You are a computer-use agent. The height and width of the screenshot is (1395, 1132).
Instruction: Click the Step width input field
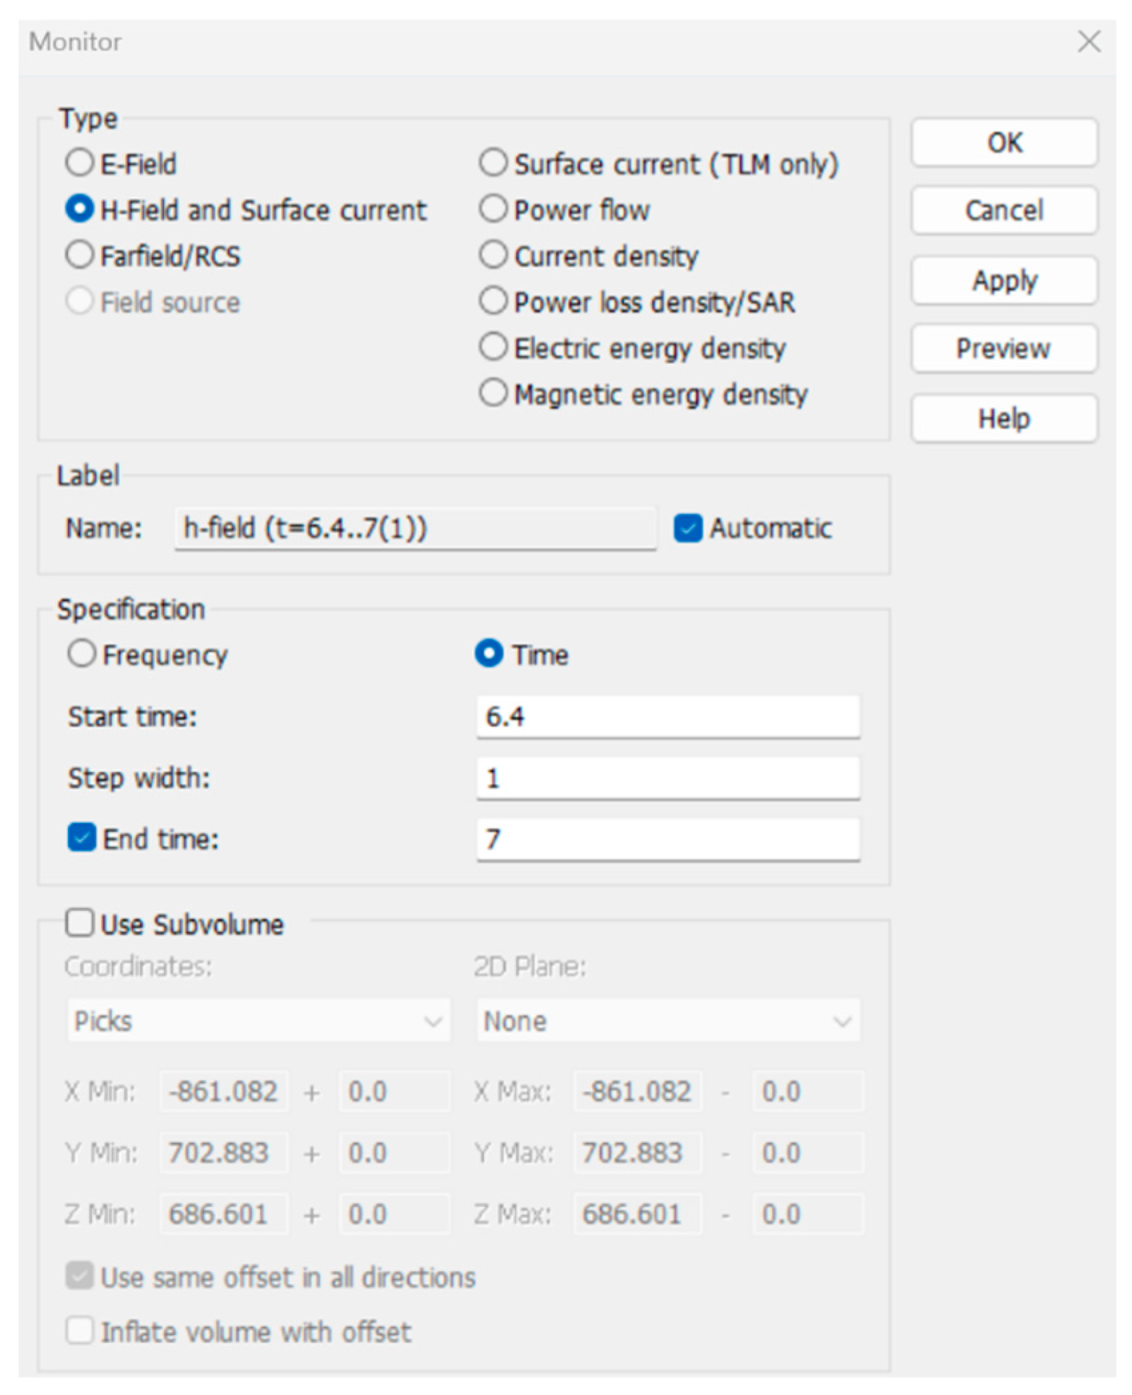(x=667, y=778)
